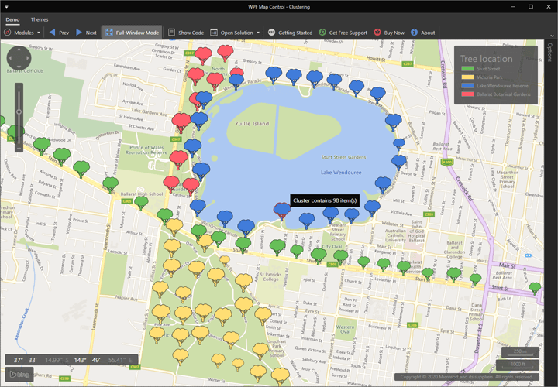Click the Buy Now icon
The image size is (558, 387).
(377, 33)
